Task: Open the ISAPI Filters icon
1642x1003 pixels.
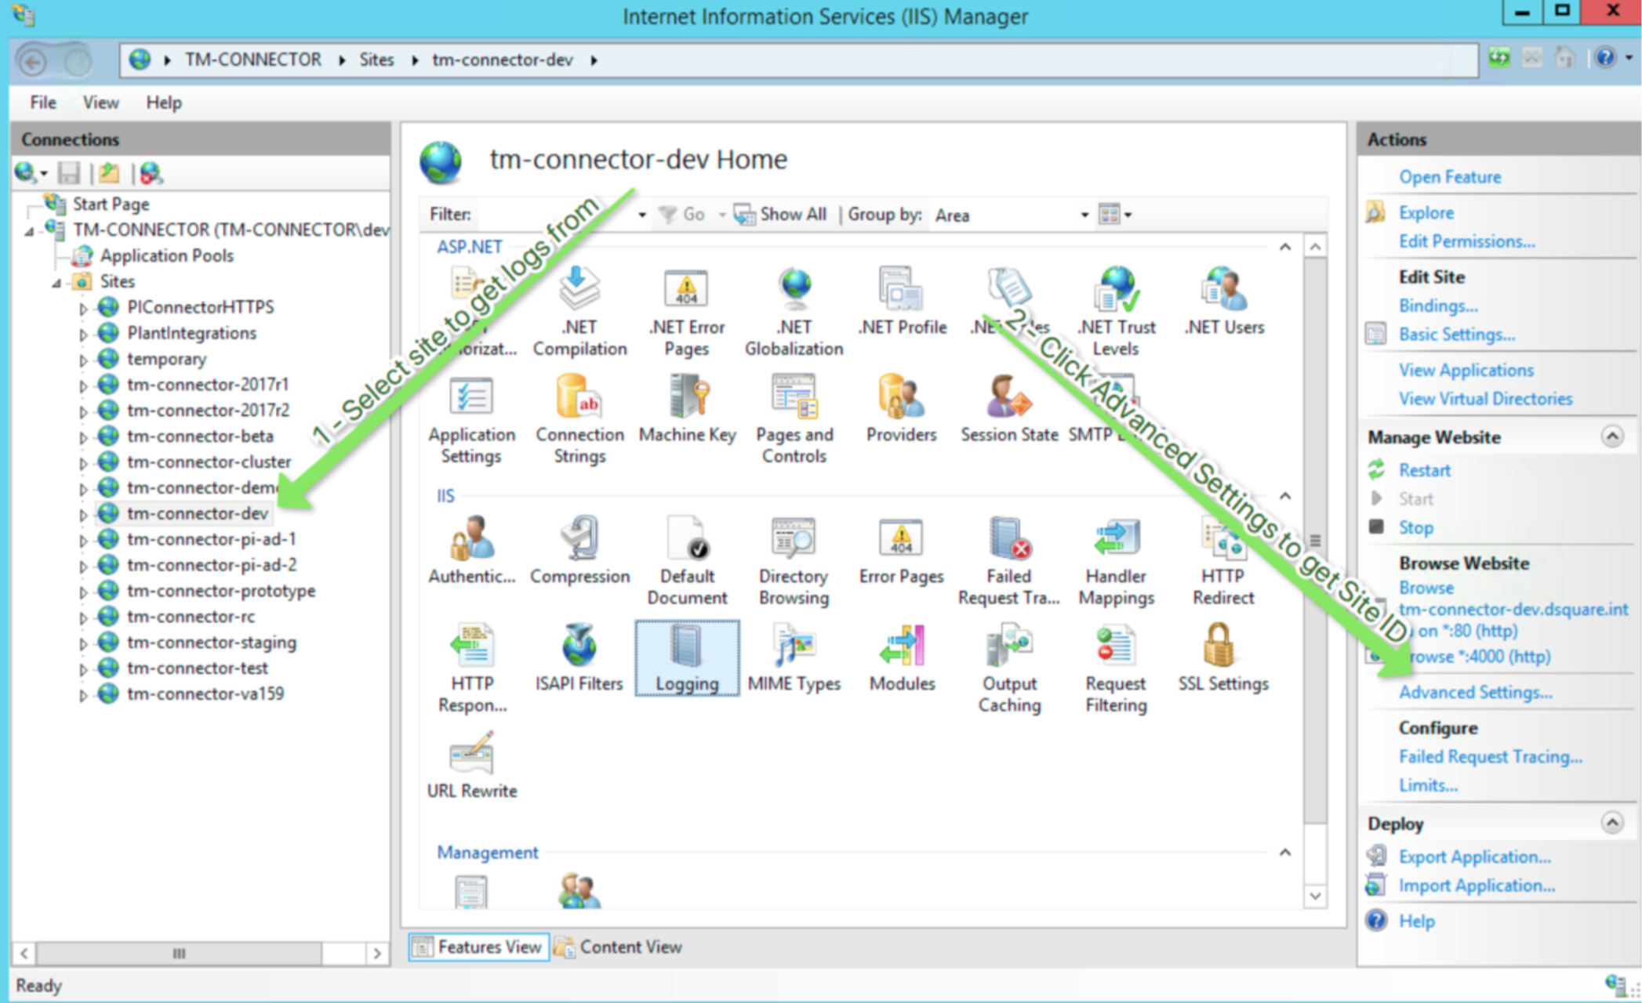Action: tap(579, 657)
